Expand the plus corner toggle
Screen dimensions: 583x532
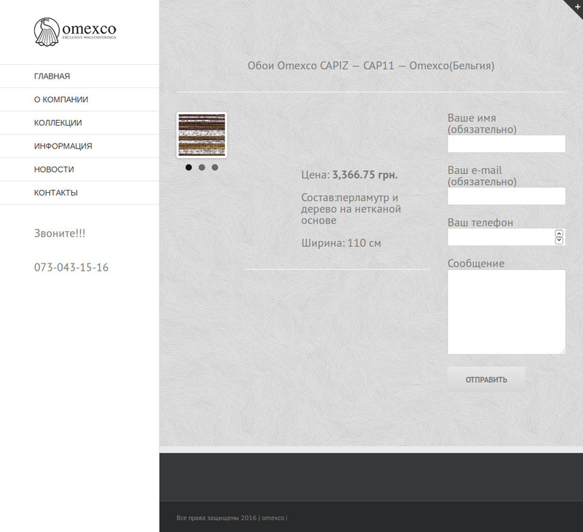point(576,7)
